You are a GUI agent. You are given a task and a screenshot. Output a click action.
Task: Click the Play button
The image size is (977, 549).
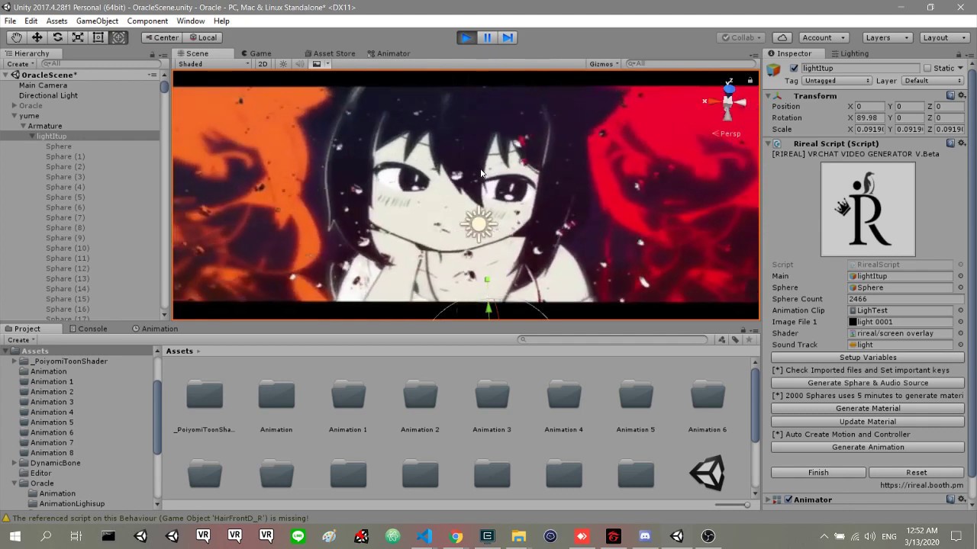466,37
